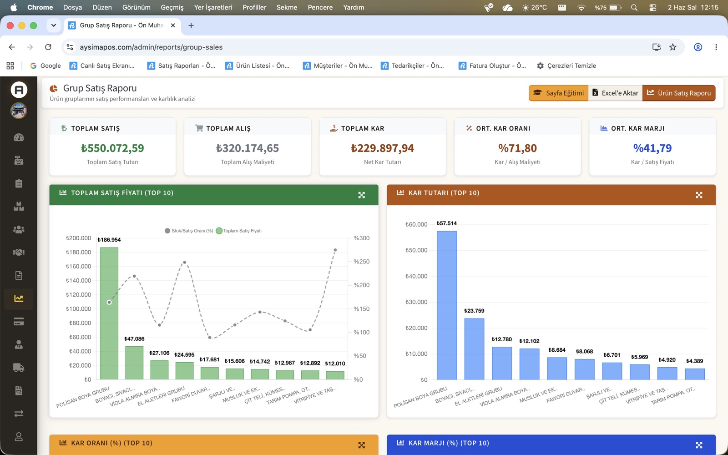
Task: Toggle Stok/Satış Oranı legend series
Action: (x=189, y=231)
